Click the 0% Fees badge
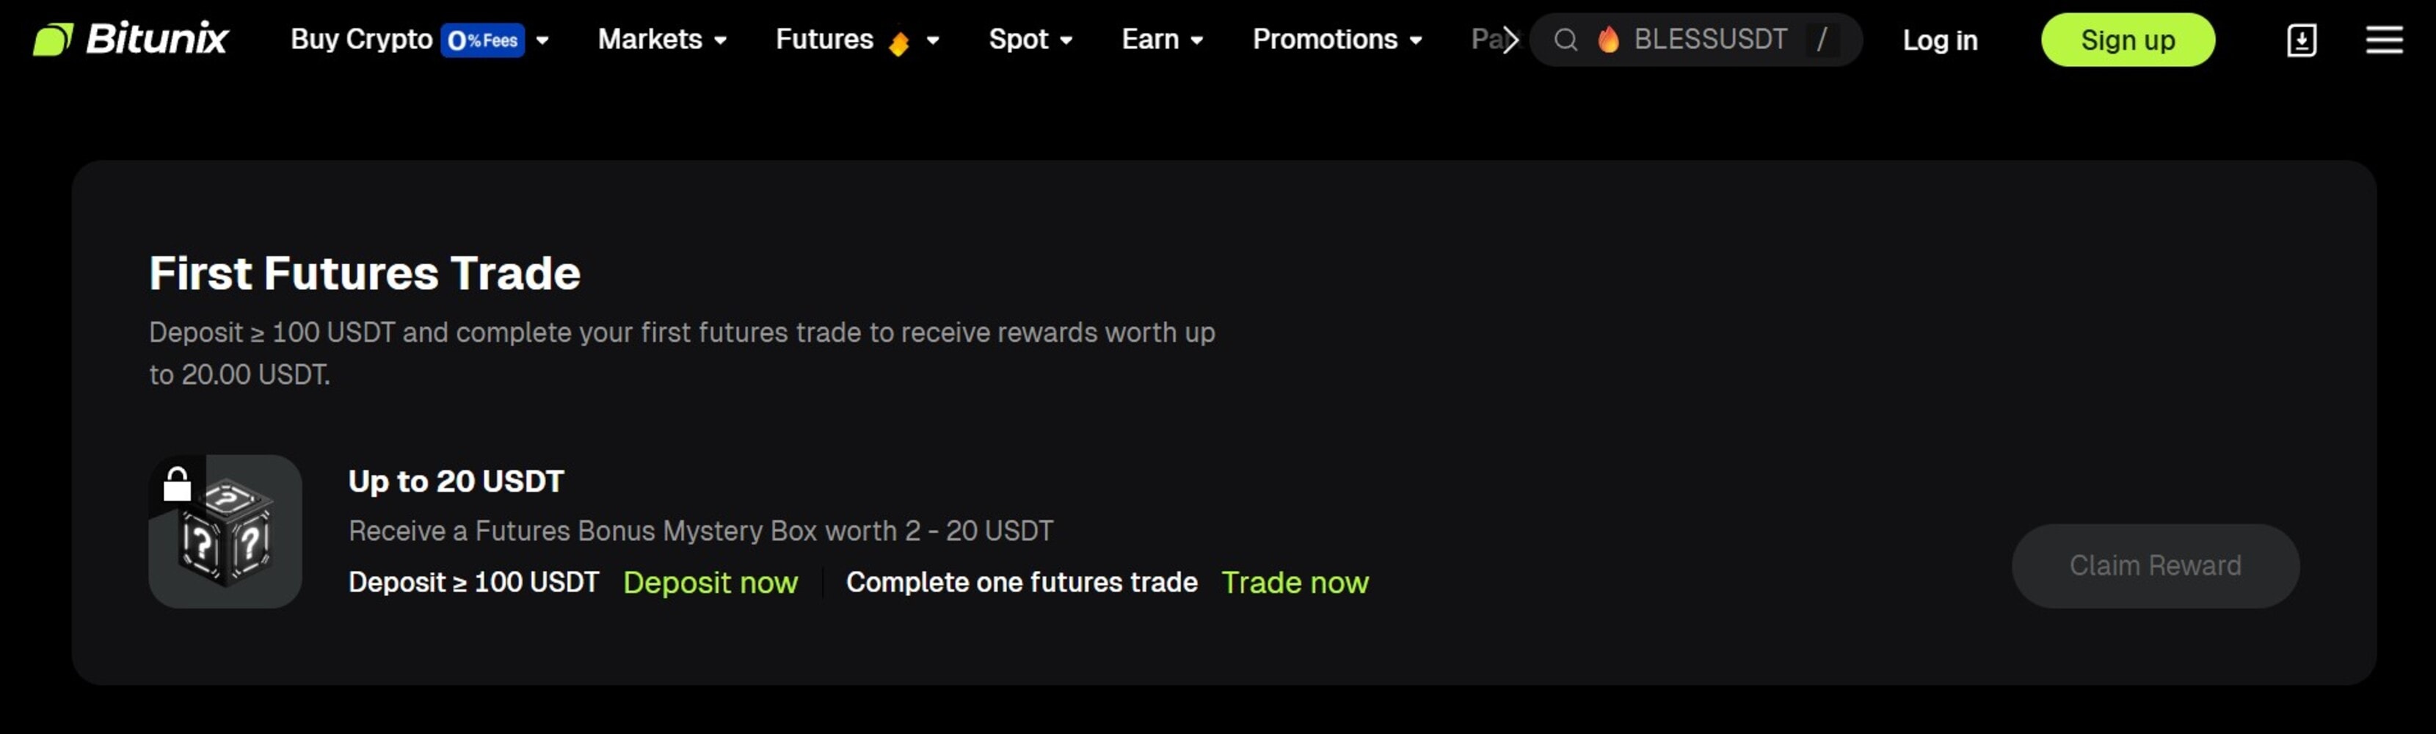 pos(482,40)
